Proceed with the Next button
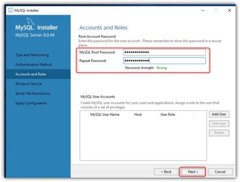The image size is (240, 182). pos(193,172)
